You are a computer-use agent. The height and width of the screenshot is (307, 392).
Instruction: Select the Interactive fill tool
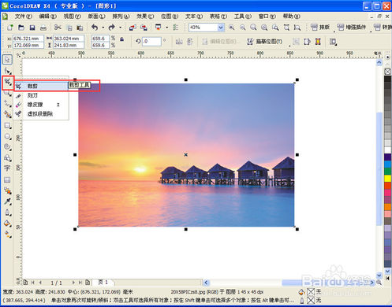coord(7,235)
